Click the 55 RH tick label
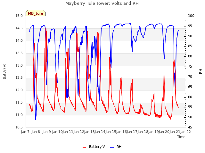Image resolution: width=205 pixels, height=153 pixels. click(x=190, y=107)
